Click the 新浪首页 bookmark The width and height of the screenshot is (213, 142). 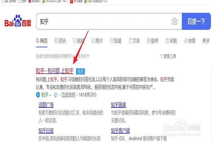(34, 1)
